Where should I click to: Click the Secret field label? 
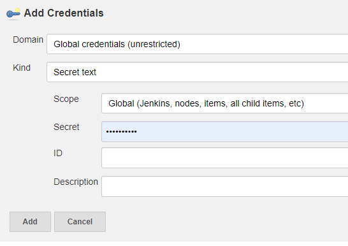point(66,127)
